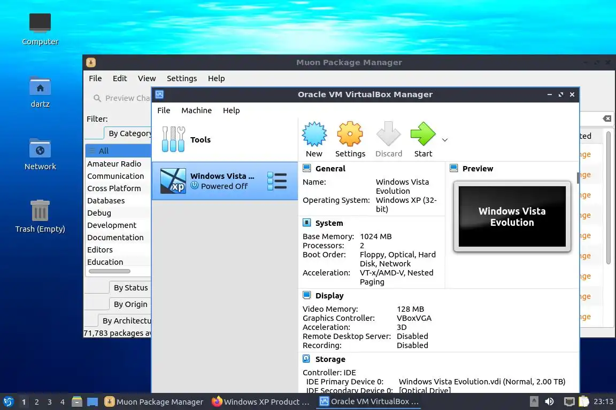Open VirtualBox File menu

click(x=164, y=111)
